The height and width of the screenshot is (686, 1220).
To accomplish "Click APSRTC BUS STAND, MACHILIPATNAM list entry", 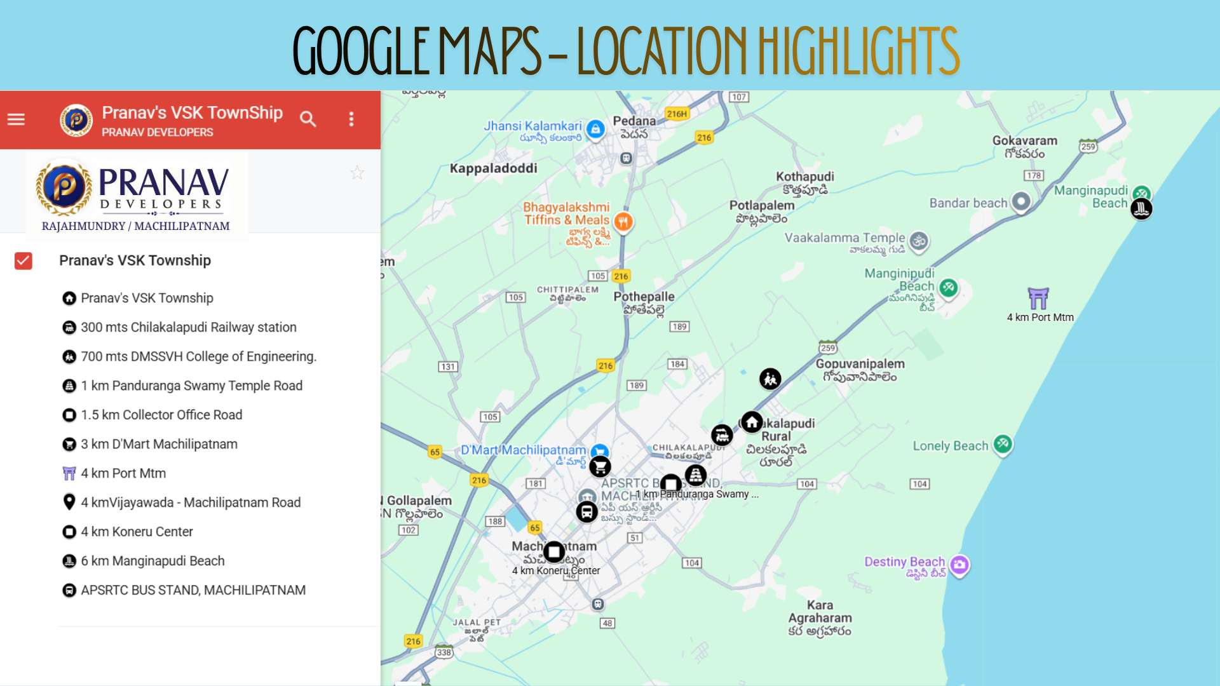I will [x=193, y=590].
